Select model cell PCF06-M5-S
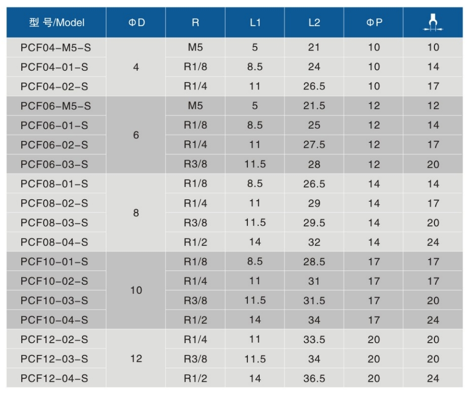The width and height of the screenshot is (474, 397). point(56,106)
